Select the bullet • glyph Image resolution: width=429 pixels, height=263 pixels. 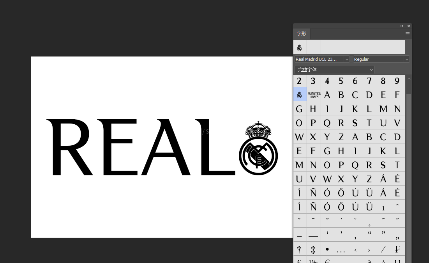coord(327,249)
